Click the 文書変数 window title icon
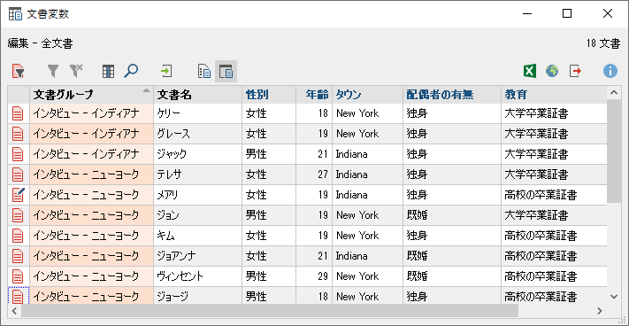Image resolution: width=629 pixels, height=326 pixels. [x=15, y=13]
